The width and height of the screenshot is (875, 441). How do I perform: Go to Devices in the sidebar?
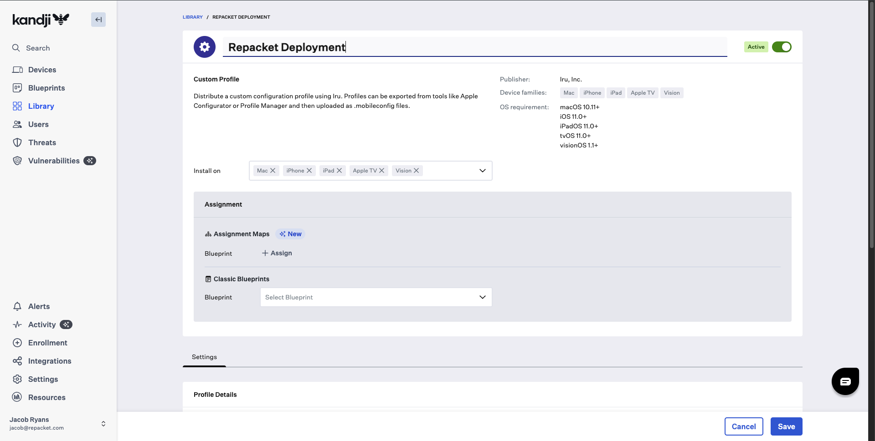pos(42,70)
